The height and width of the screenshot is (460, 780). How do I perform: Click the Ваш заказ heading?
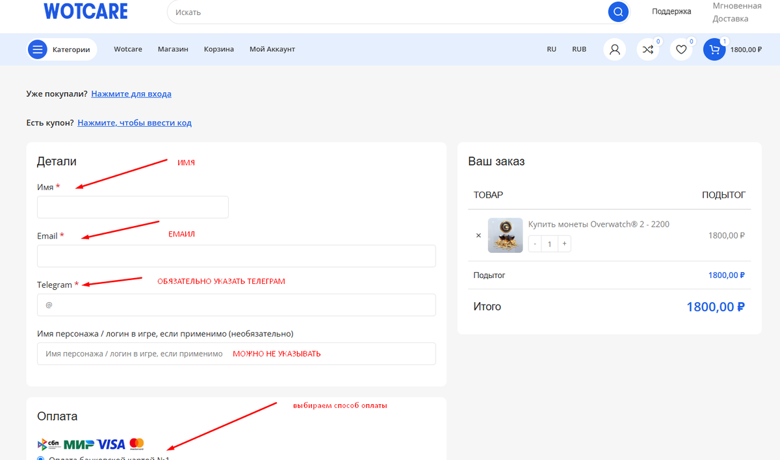(497, 162)
